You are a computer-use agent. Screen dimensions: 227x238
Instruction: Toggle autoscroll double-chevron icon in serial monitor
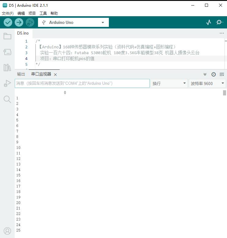coord(205,74)
